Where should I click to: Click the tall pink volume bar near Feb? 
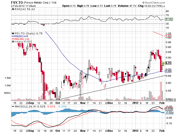[161, 91]
